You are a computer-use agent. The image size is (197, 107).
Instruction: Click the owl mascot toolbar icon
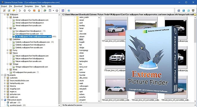tap(193, 11)
